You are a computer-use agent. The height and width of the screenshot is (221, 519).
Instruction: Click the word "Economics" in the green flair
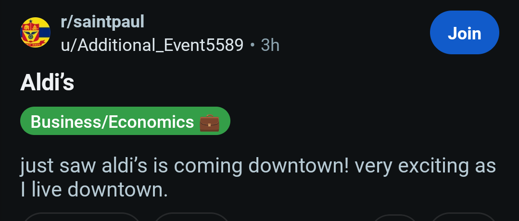pos(151,122)
